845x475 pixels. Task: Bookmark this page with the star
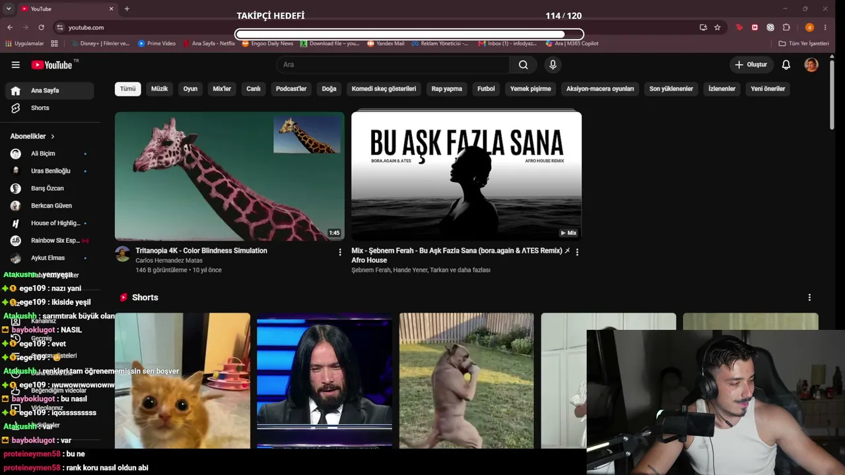pyautogui.click(x=718, y=27)
